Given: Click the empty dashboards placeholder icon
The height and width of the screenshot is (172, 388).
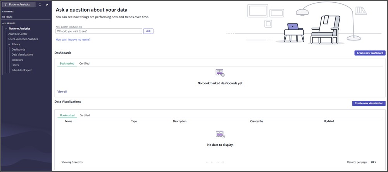Looking at the screenshot, I should coord(220,73).
